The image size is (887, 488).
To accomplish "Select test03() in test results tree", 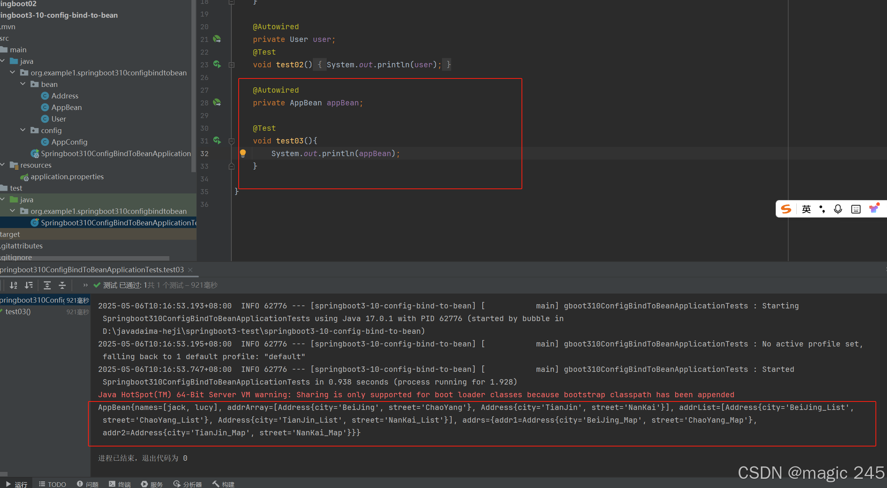I will coord(18,311).
